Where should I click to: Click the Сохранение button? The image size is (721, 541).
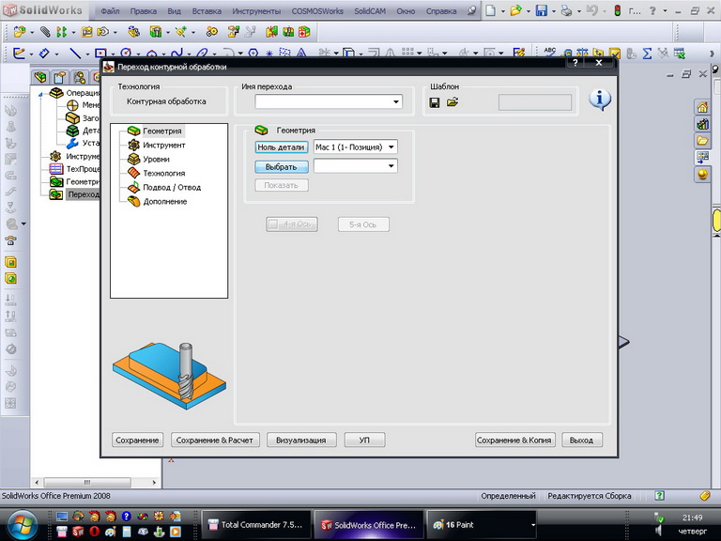point(137,441)
